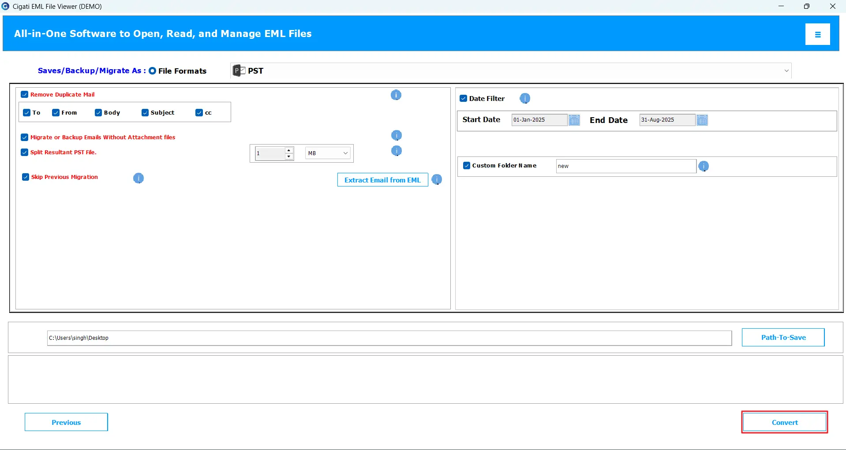Open the Start Date calendar picker
The image size is (846, 450).
point(574,120)
